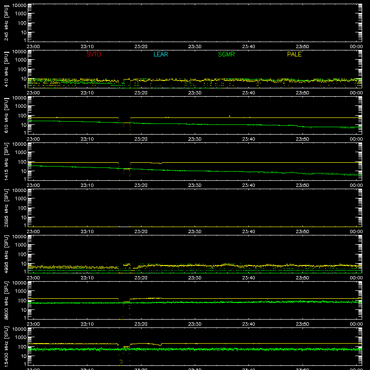Select the 1415 MHz [SFU] axis title
This screenshot has width=370, height=370.
coord(6,161)
